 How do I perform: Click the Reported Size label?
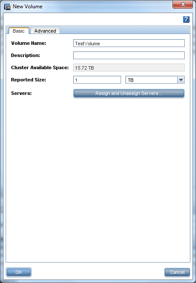[28, 80]
